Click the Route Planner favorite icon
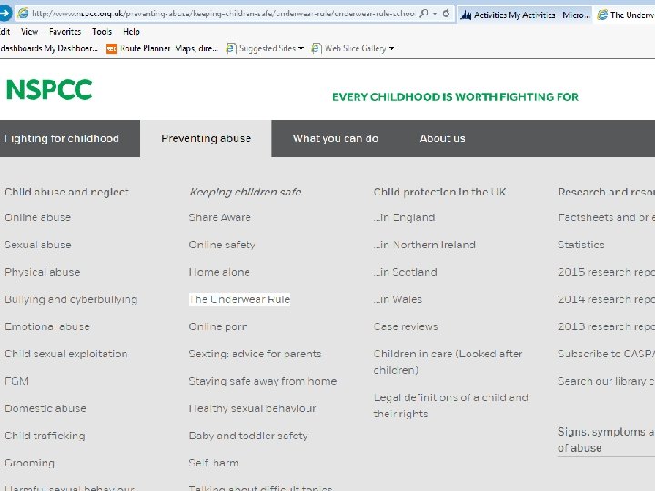Viewport: 655px width, 491px height. click(x=112, y=49)
